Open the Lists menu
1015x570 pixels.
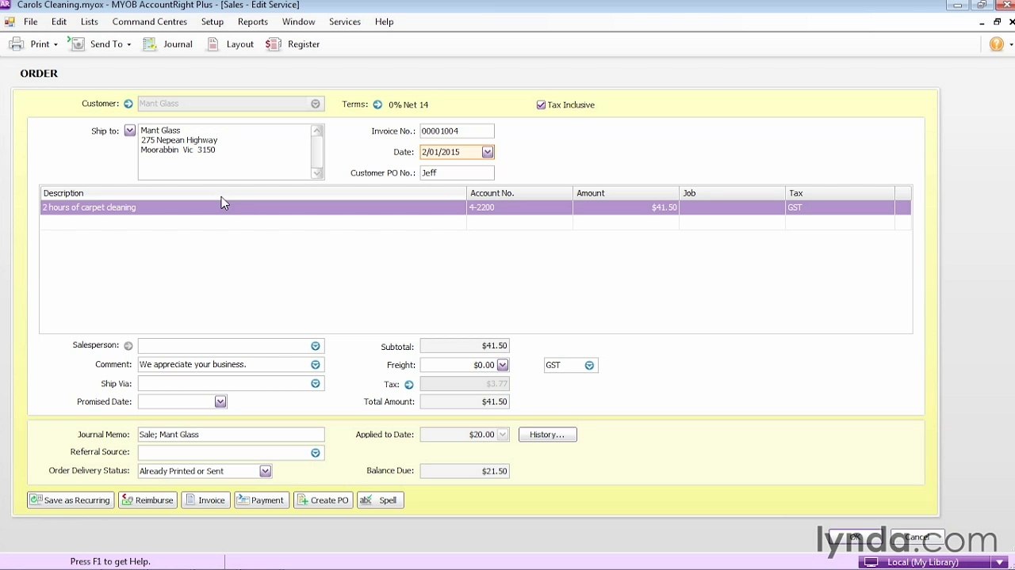90,22
